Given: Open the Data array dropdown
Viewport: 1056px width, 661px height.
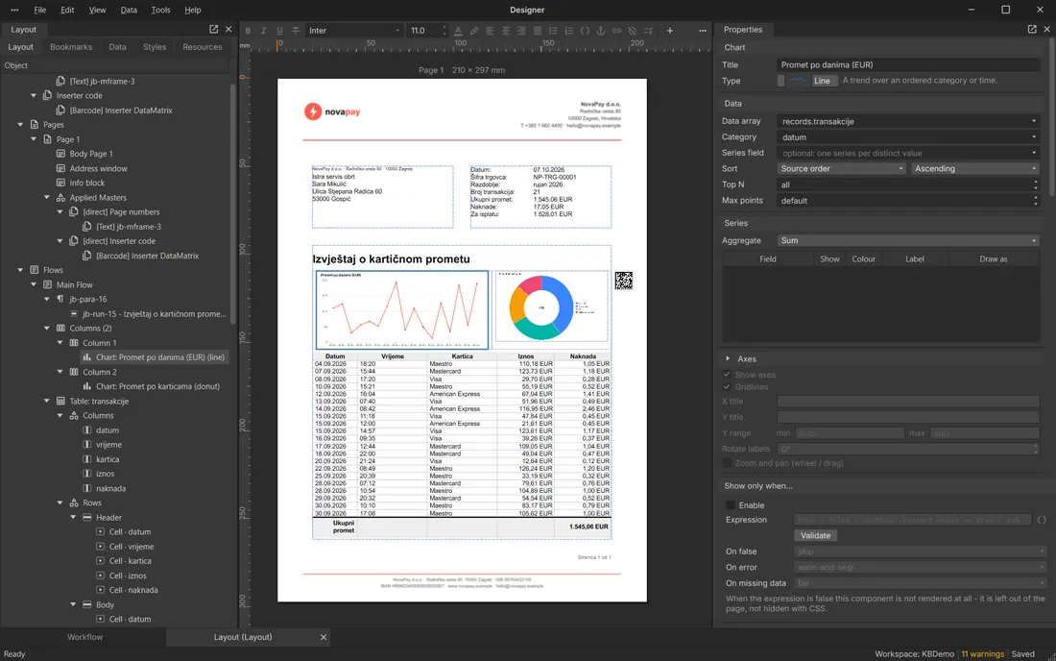Looking at the screenshot, I should pyautogui.click(x=908, y=121).
